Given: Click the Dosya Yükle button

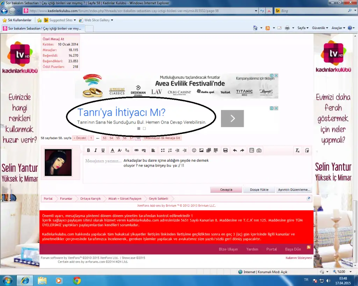Looking at the screenshot, I should [259, 190].
